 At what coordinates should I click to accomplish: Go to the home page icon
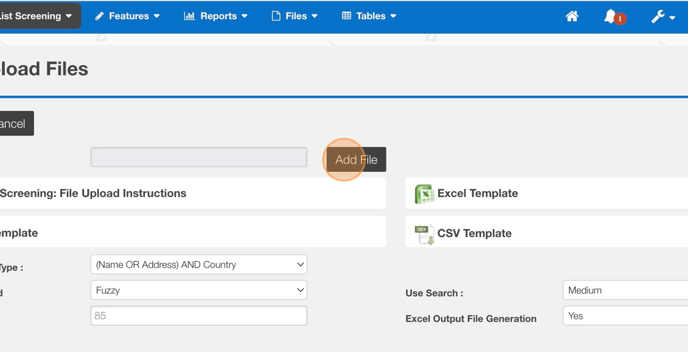(x=572, y=17)
